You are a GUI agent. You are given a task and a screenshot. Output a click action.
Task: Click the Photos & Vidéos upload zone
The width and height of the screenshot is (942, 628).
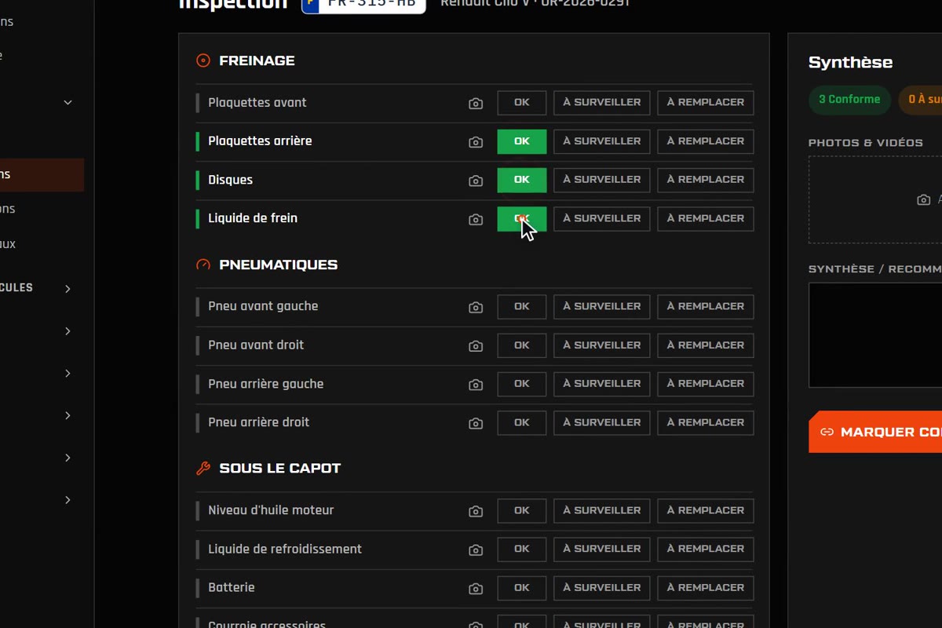(875, 200)
